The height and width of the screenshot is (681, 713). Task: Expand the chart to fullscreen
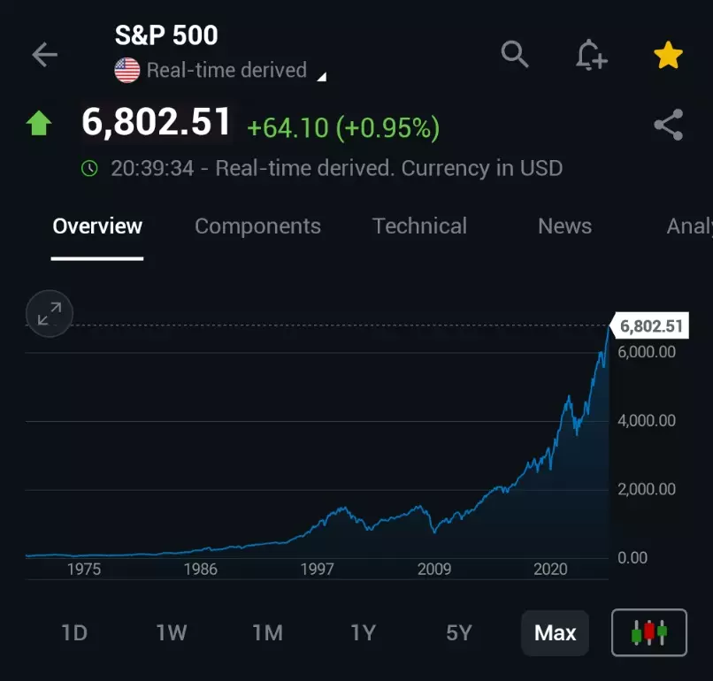[x=50, y=313]
